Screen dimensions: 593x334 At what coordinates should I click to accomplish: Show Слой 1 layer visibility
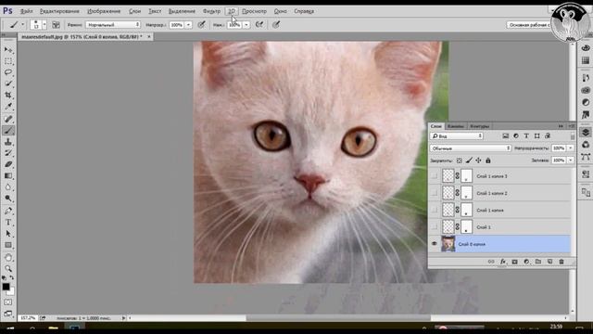(x=435, y=227)
